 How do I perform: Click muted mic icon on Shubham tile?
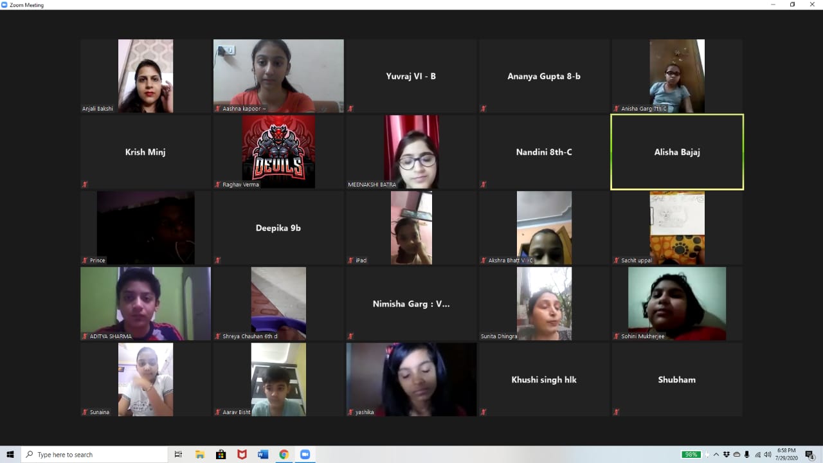616,412
